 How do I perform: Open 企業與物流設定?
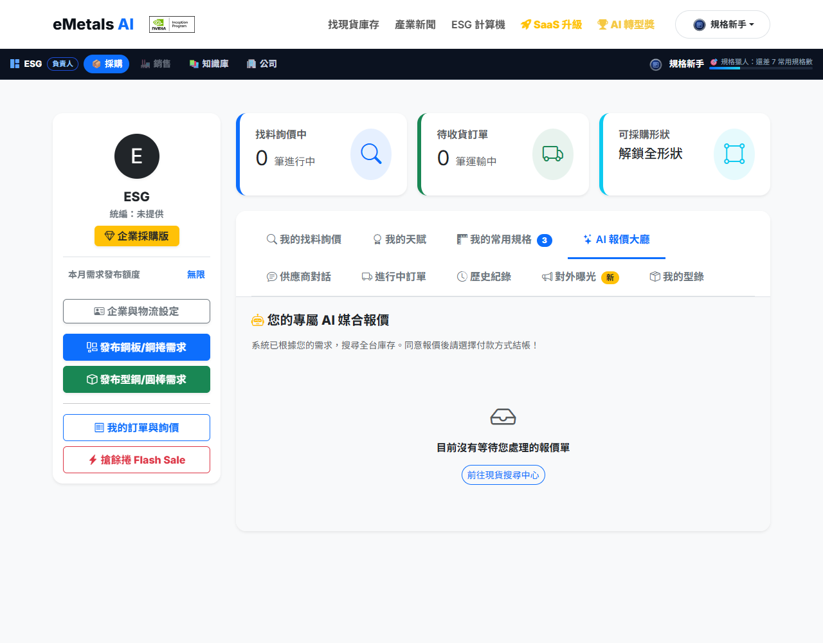click(x=137, y=311)
